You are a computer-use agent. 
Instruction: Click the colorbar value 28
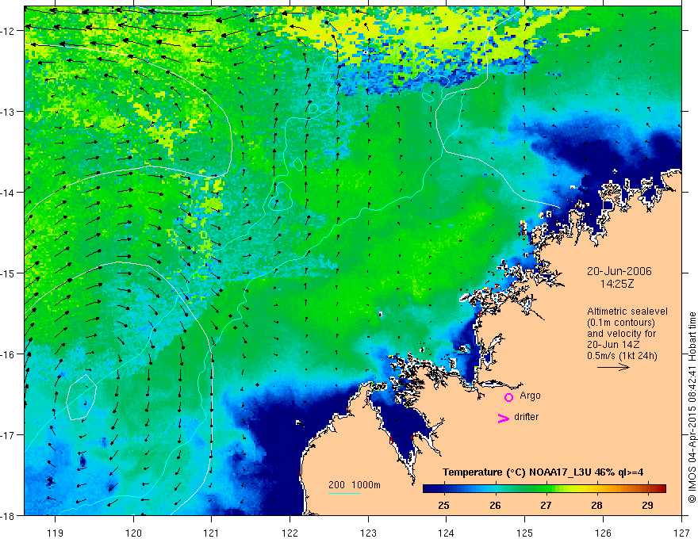tap(597, 506)
